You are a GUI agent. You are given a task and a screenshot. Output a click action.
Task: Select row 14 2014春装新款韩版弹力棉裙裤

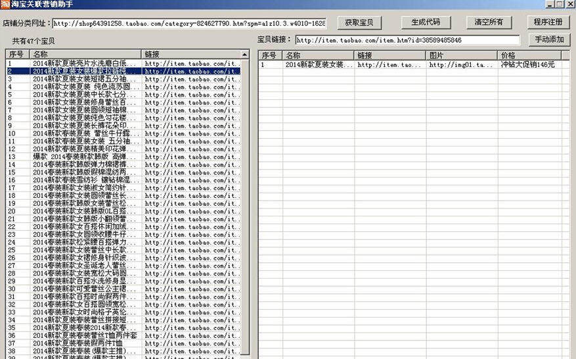pos(123,164)
